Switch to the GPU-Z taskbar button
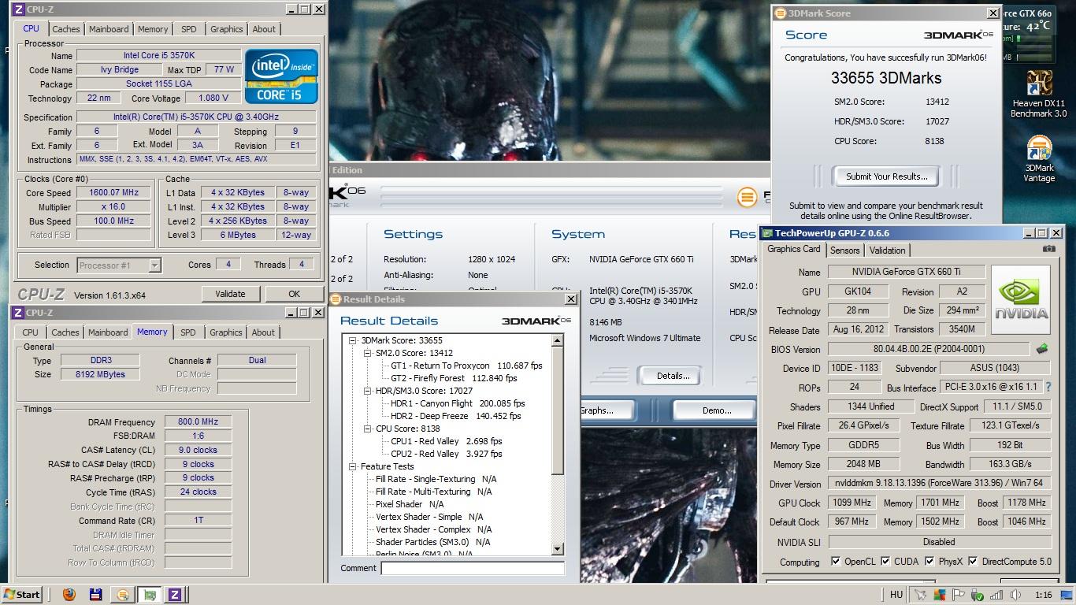This screenshot has width=1076, height=605. point(149,595)
